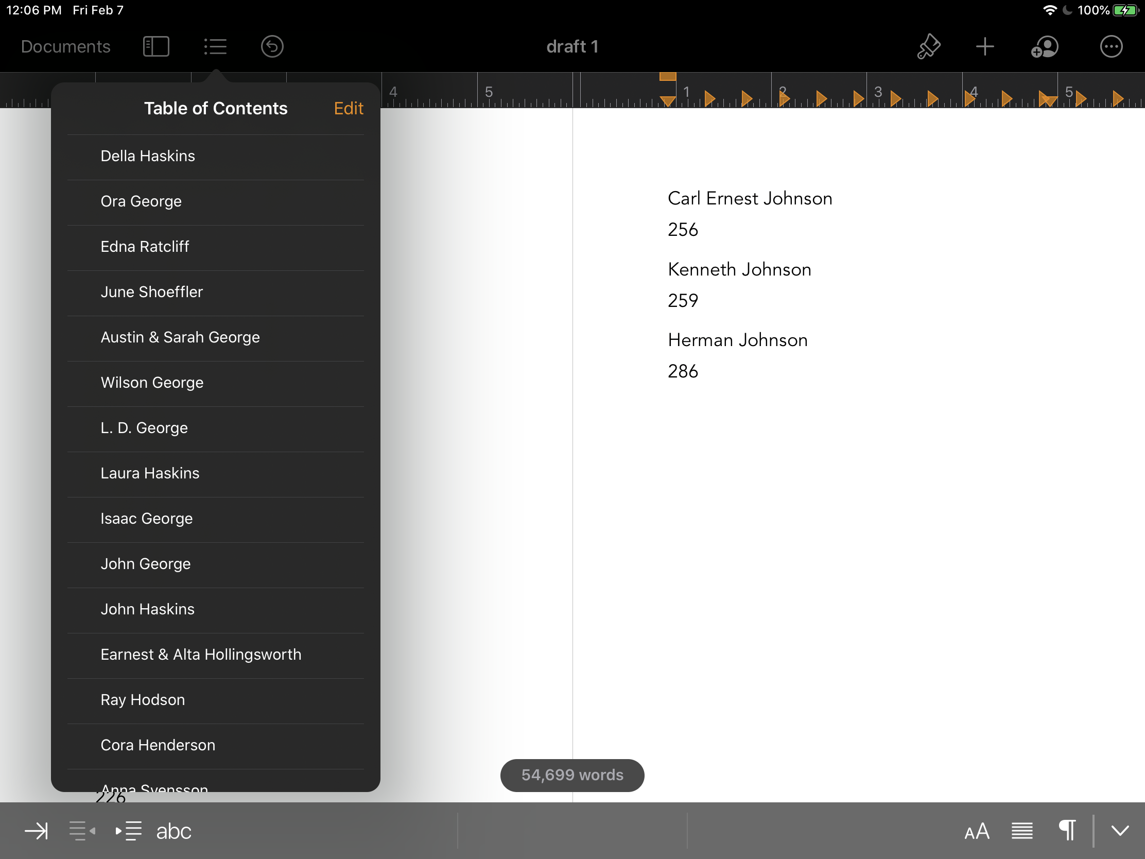The image size is (1145, 859).
Task: Open the sidebar view options icon
Action: [x=156, y=46]
